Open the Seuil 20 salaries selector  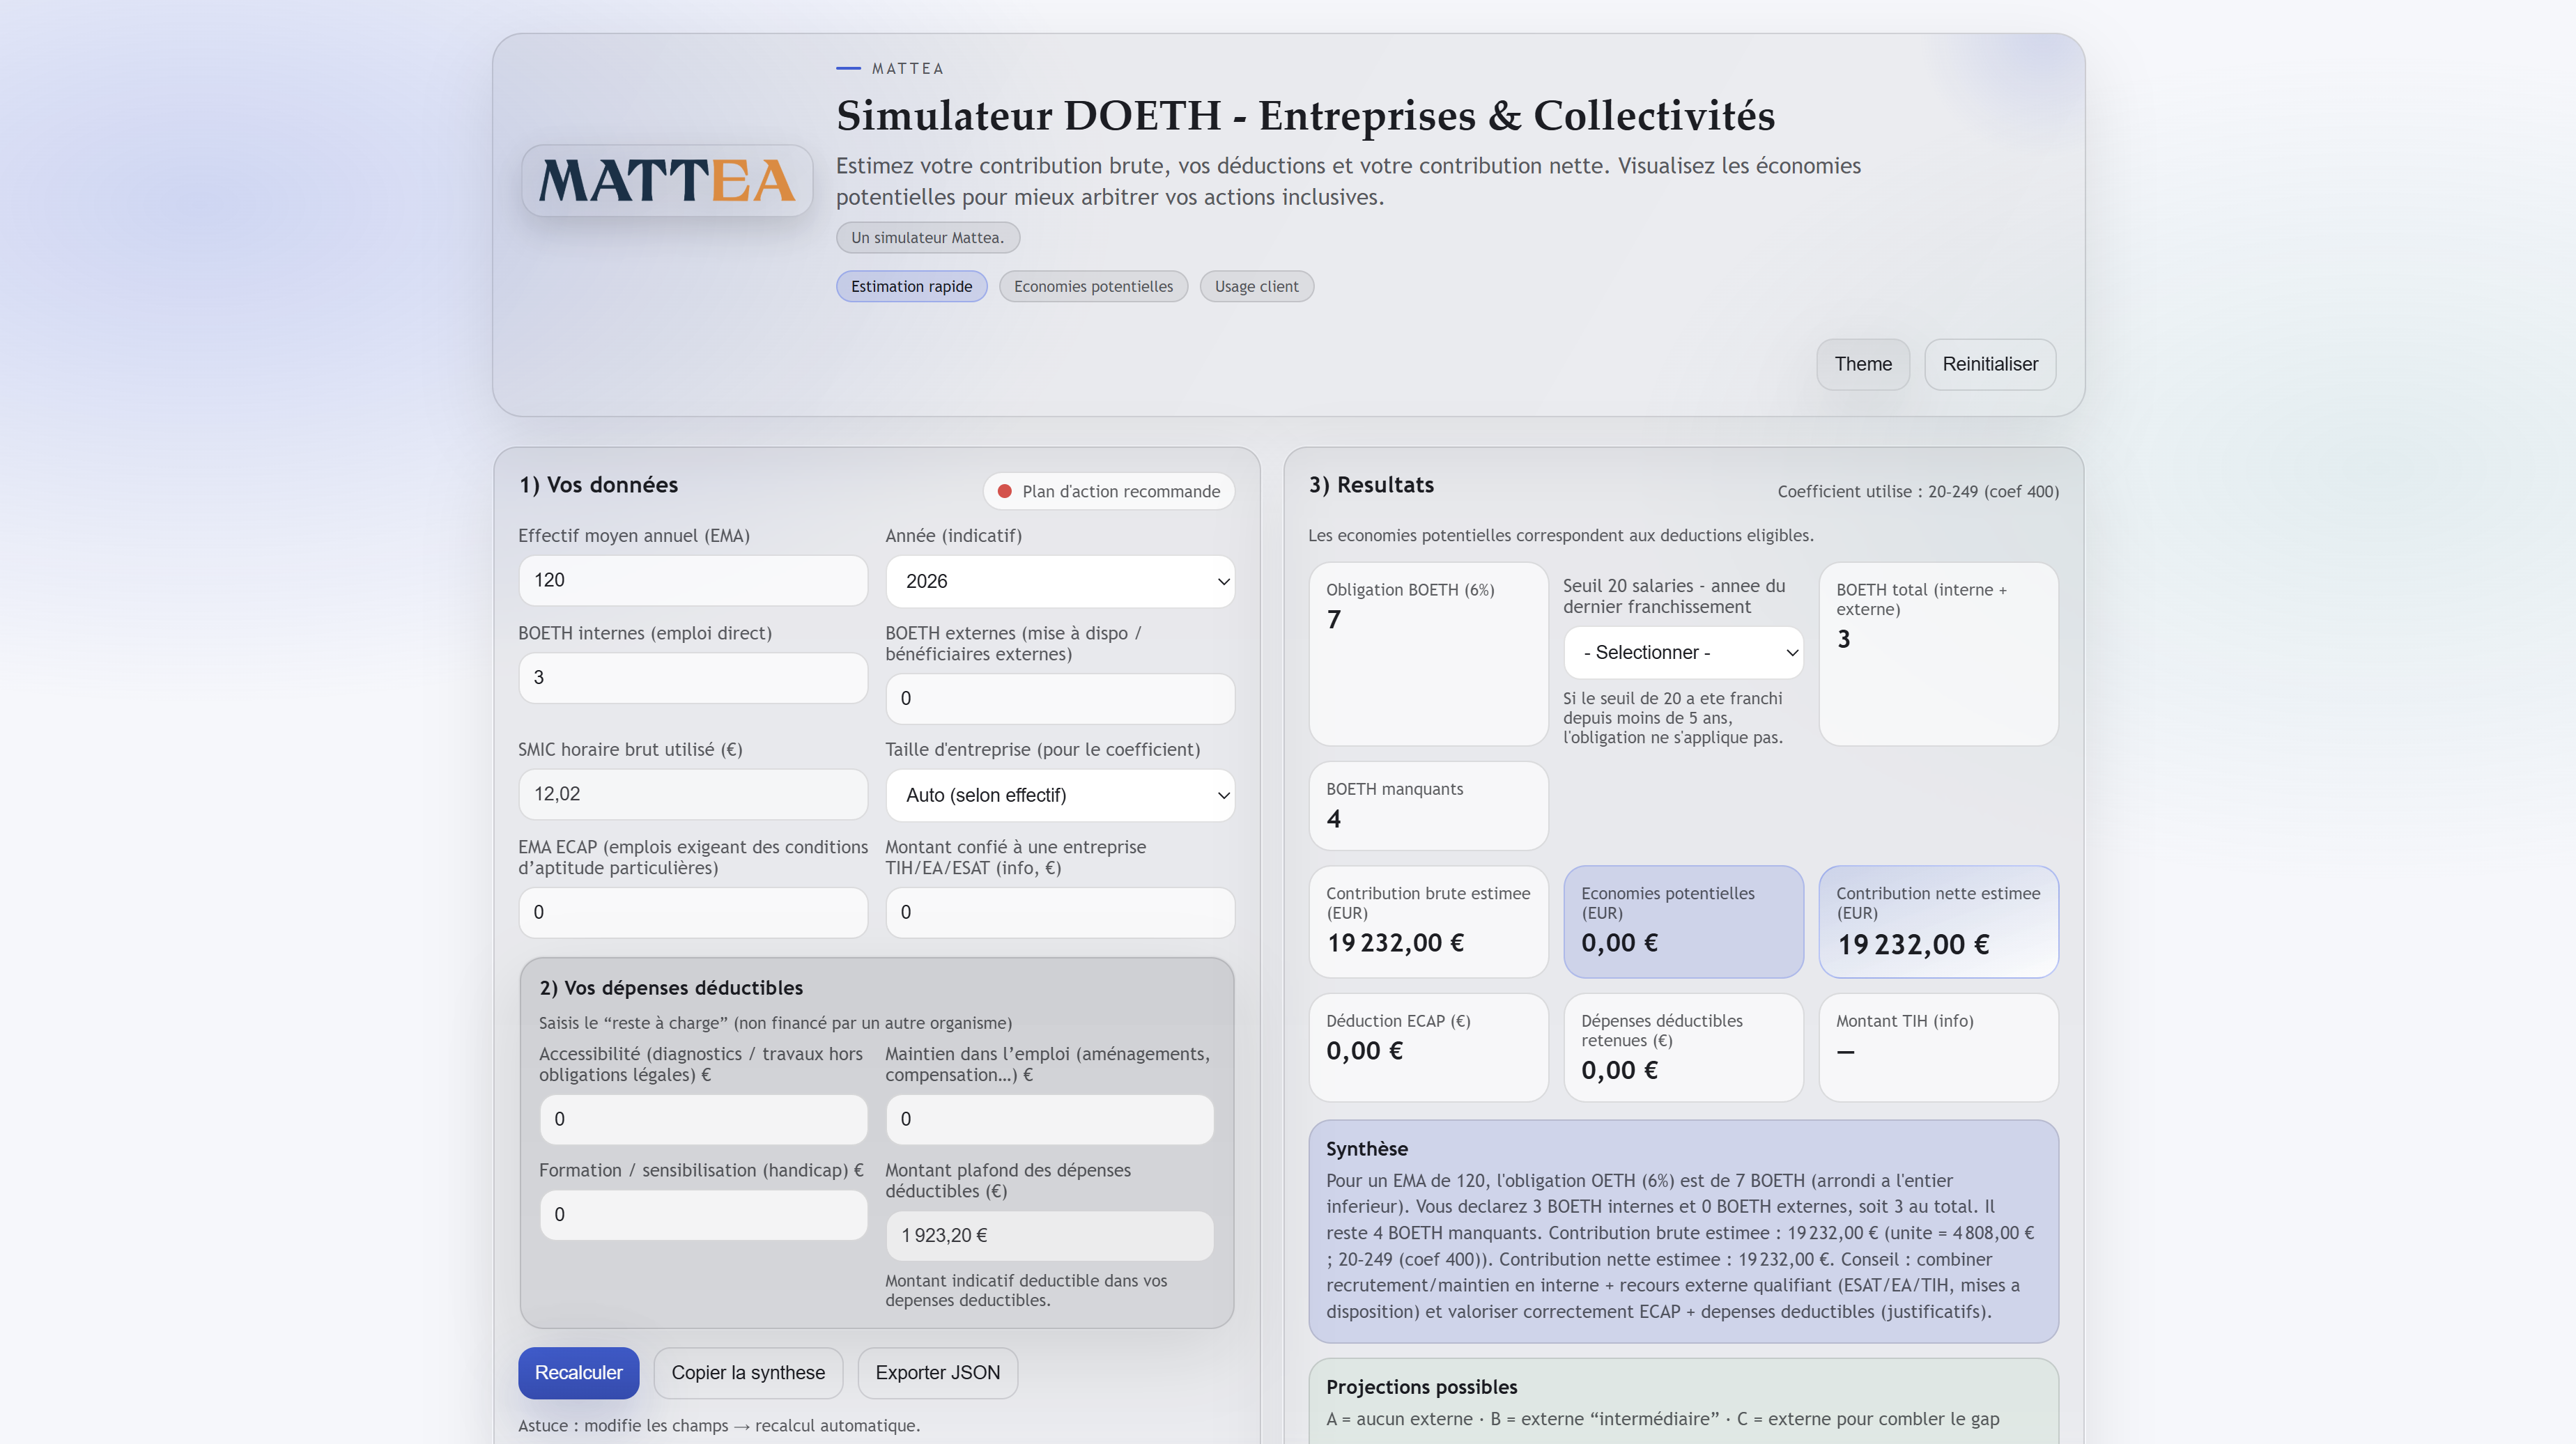(1683, 652)
